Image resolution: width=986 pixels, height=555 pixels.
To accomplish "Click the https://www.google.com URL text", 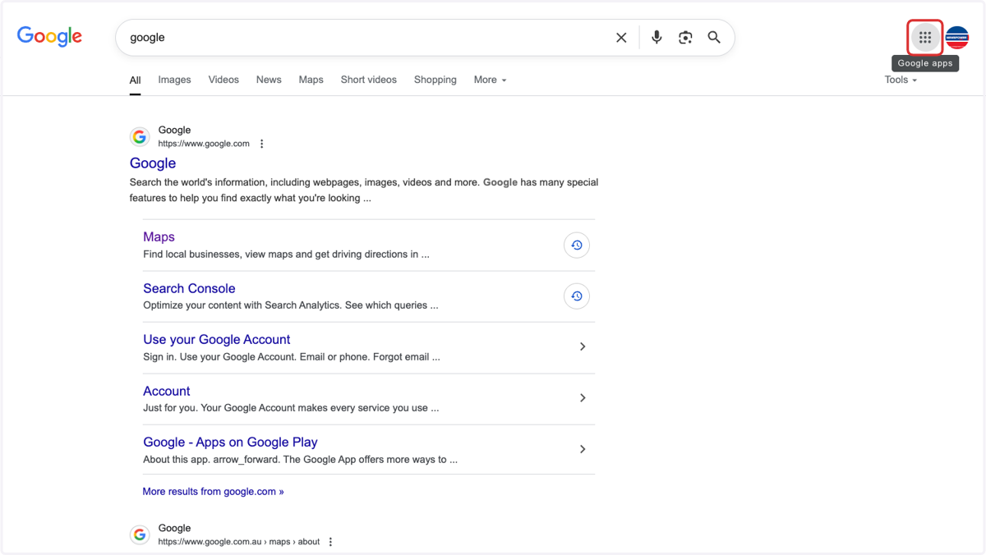I will pos(204,144).
